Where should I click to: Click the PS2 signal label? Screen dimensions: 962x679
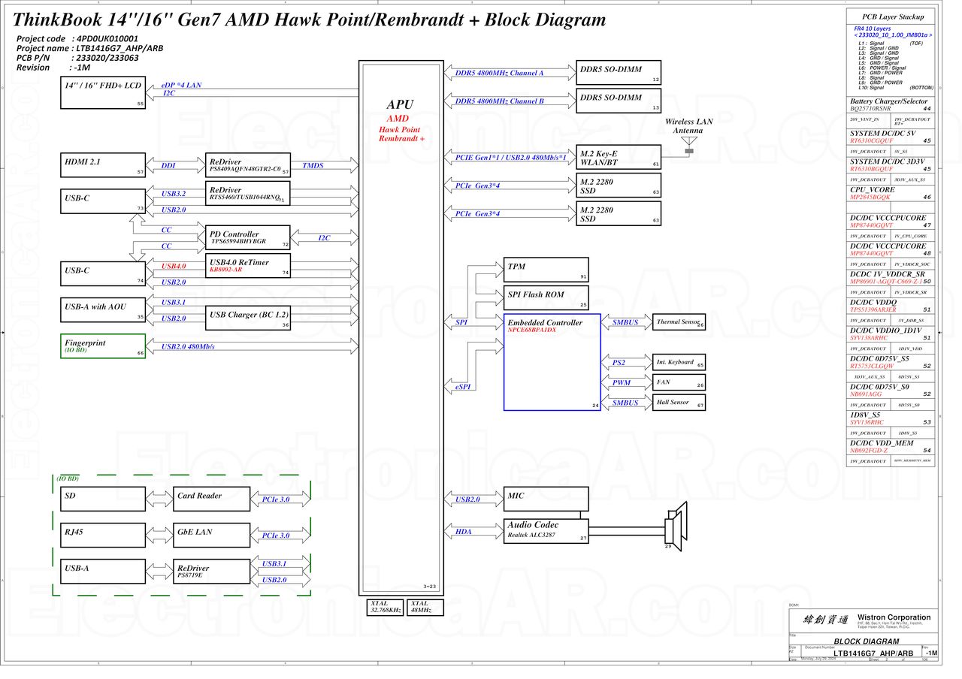619,362
